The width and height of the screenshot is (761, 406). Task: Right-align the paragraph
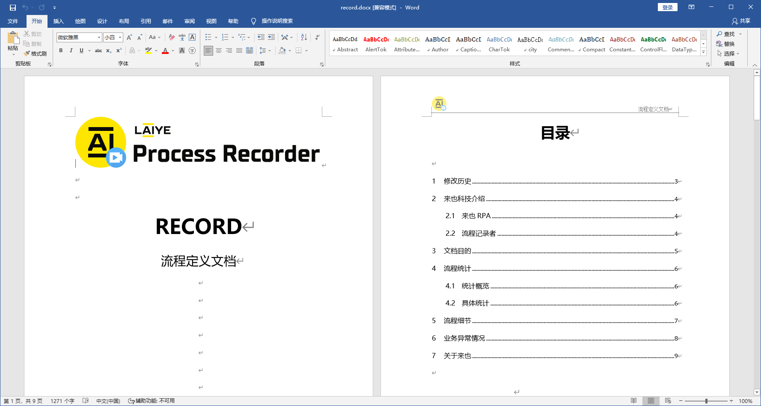[x=229, y=50]
